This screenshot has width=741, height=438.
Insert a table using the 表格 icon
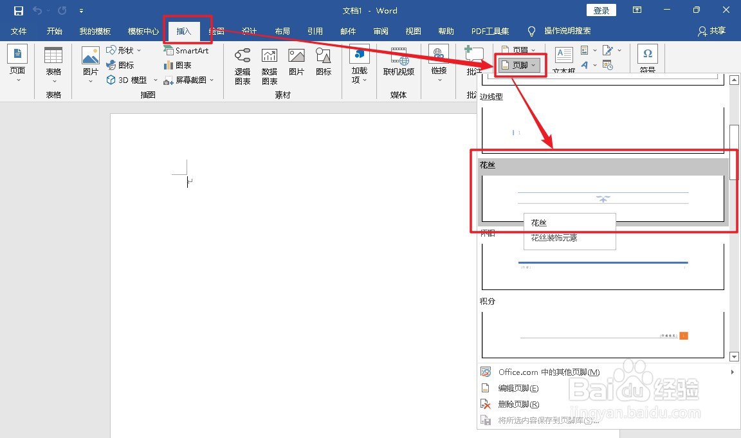(x=54, y=61)
